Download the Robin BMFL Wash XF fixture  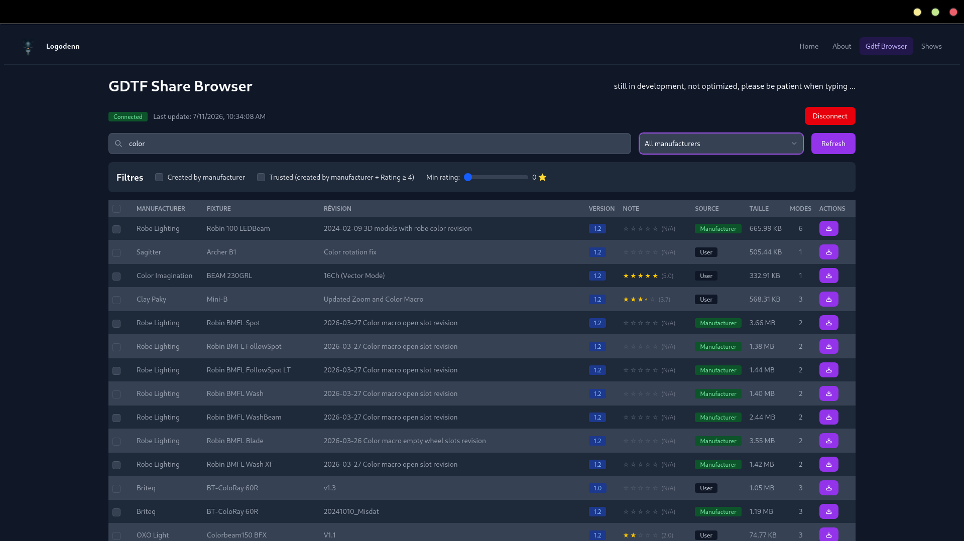pos(828,464)
